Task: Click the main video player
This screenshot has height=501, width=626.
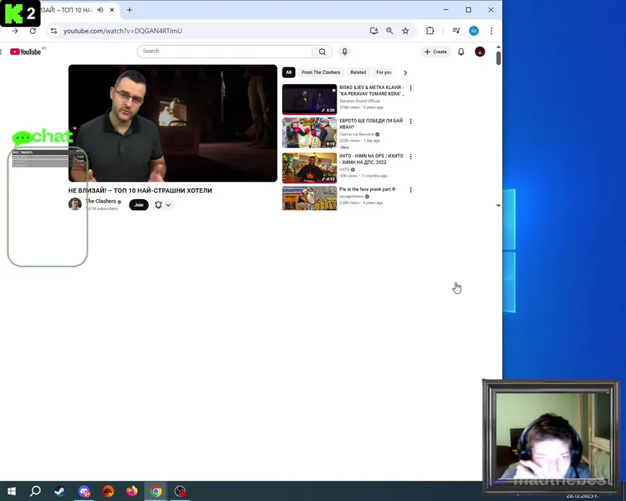Action: tap(172, 123)
